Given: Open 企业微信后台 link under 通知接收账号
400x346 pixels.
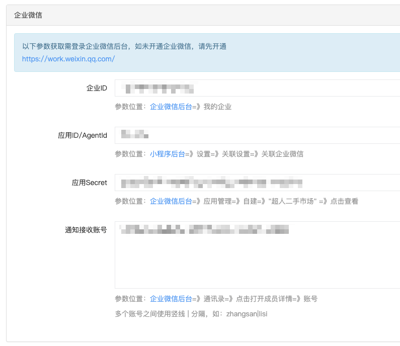Looking at the screenshot, I should coord(171,299).
